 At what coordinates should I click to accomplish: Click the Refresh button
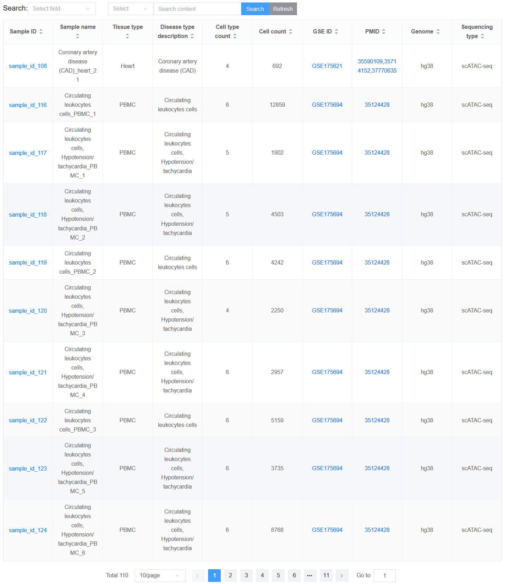[283, 9]
